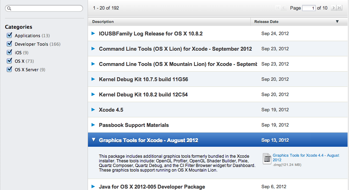Expand Kernel Debug Kit 10.7.5 triangle
The height and width of the screenshot is (190, 349).
93,79
